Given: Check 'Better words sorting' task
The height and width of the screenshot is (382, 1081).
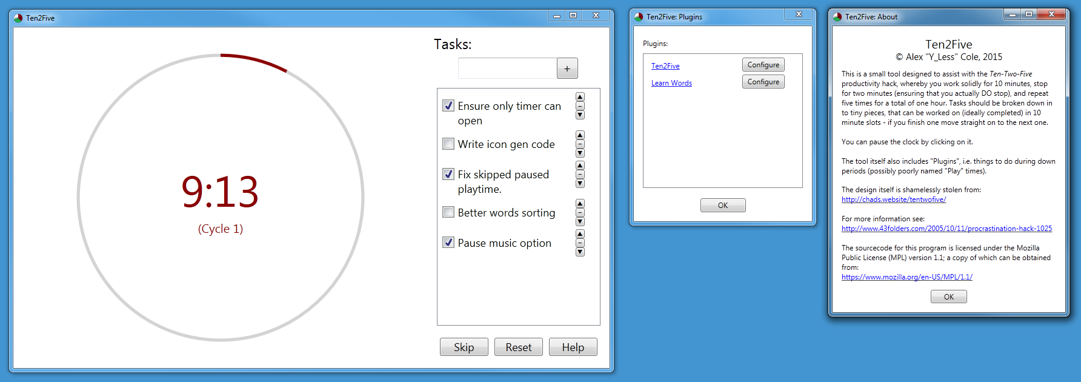Looking at the screenshot, I should (x=448, y=212).
